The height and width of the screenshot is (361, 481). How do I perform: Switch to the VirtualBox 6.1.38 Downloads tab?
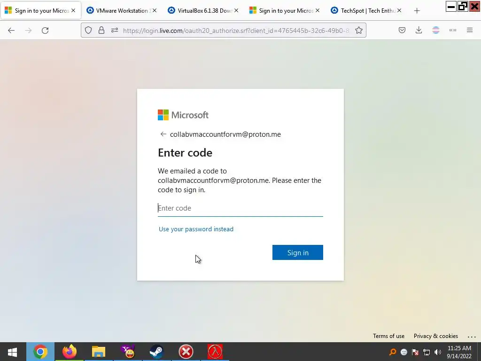[x=203, y=11]
